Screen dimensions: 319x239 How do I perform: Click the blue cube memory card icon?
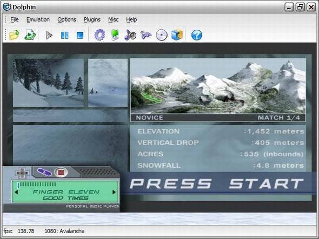tap(177, 35)
